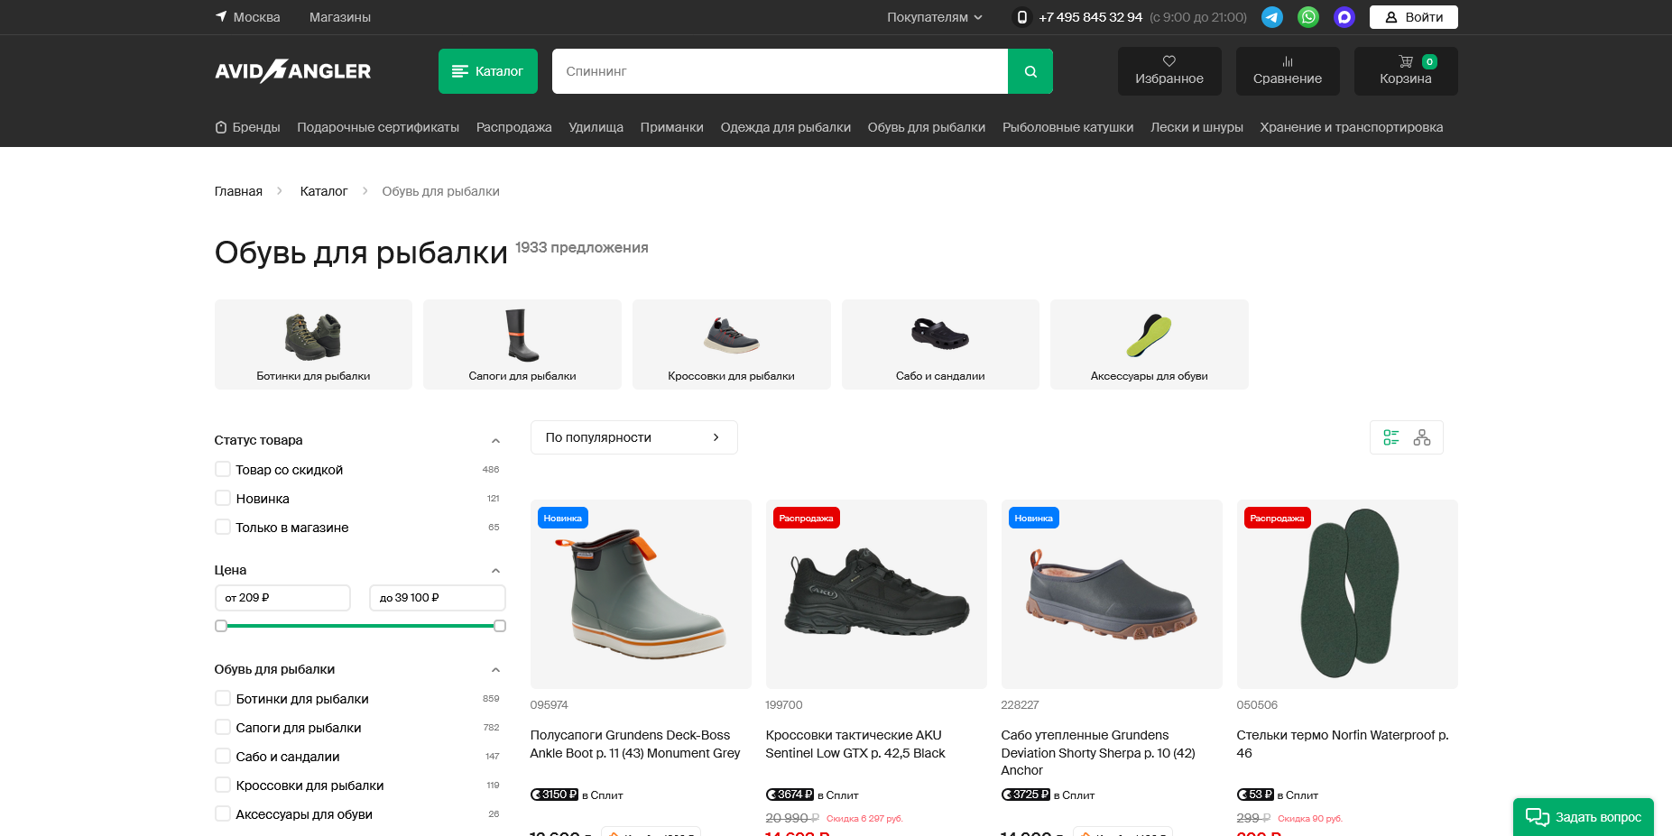
Task: Click the maximum price input до 39 100
Action: click(438, 598)
